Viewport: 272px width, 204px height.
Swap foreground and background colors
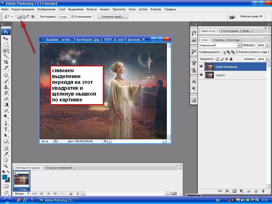point(8,172)
